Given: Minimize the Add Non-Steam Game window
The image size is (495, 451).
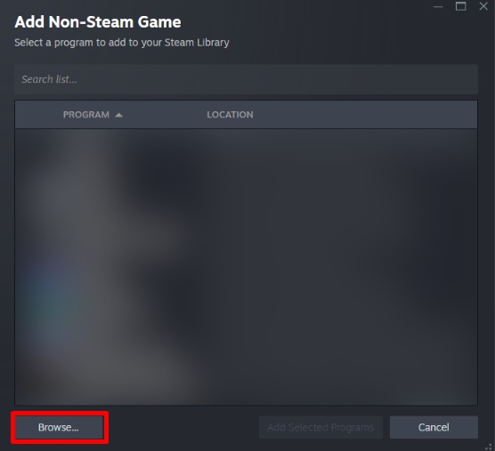Looking at the screenshot, I should click(x=438, y=6).
